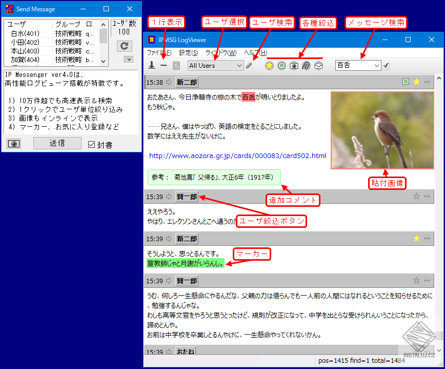Toggle the favorite star on 賢一郎's 15:39 message
This screenshot has width=445, height=369.
pos(416,196)
